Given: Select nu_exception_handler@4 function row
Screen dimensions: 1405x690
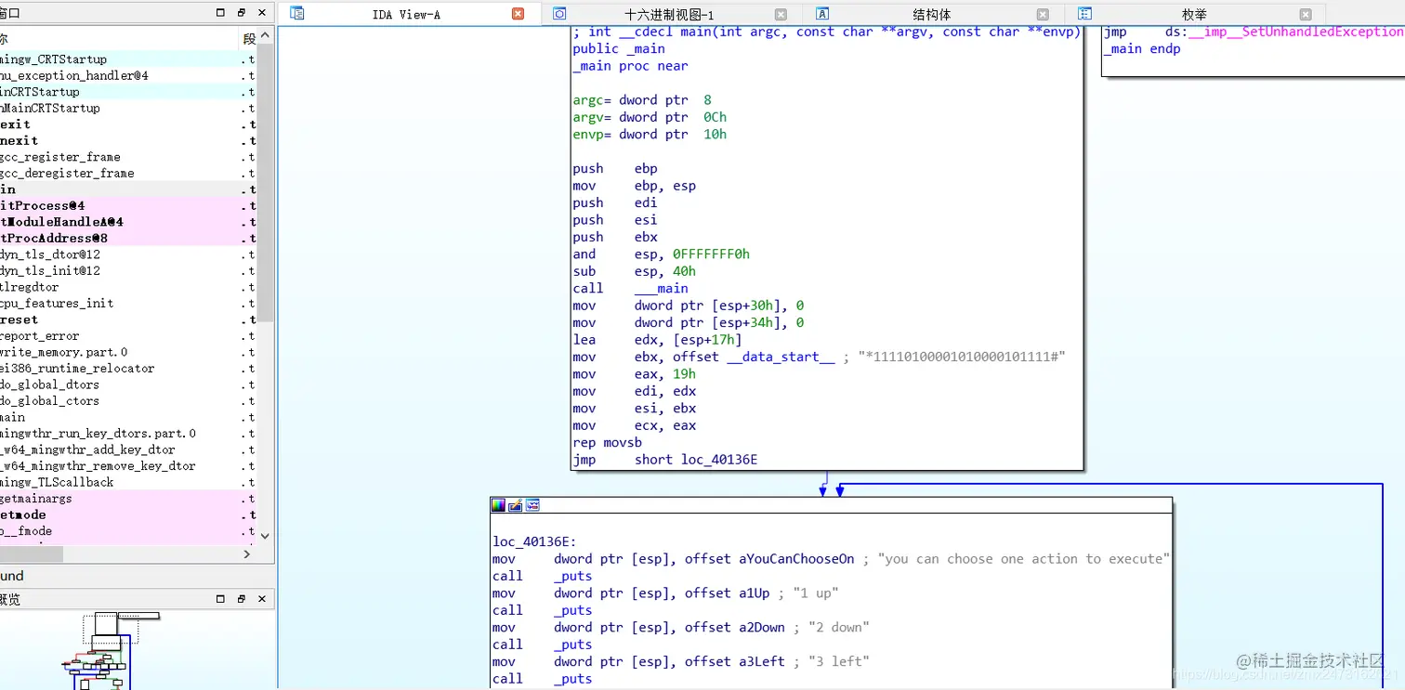Looking at the screenshot, I should 128,75.
